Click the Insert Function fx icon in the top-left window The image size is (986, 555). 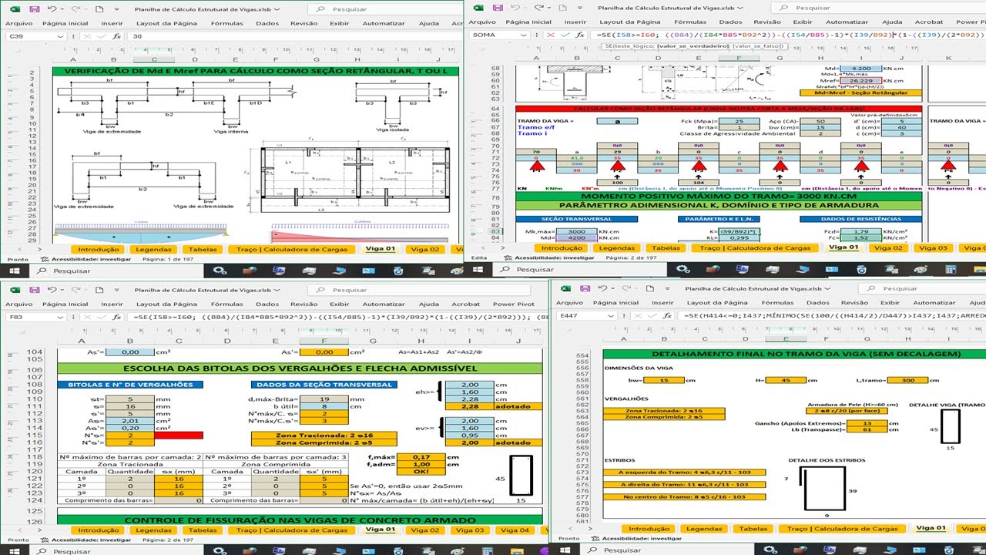pyautogui.click(x=116, y=35)
